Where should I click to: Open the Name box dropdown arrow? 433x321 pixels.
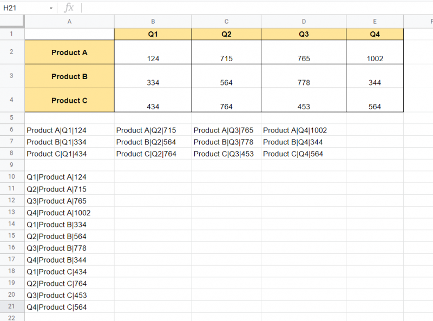pyautogui.click(x=51, y=8)
